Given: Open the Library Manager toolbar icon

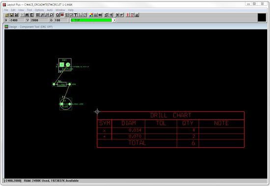Looking at the screenshot, I should pyautogui.click(x=16, y=15).
